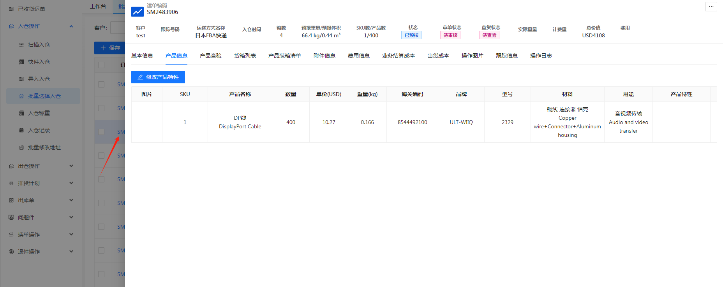
Task: Toggle the select-all checkbox in table header
Action: coord(101,65)
